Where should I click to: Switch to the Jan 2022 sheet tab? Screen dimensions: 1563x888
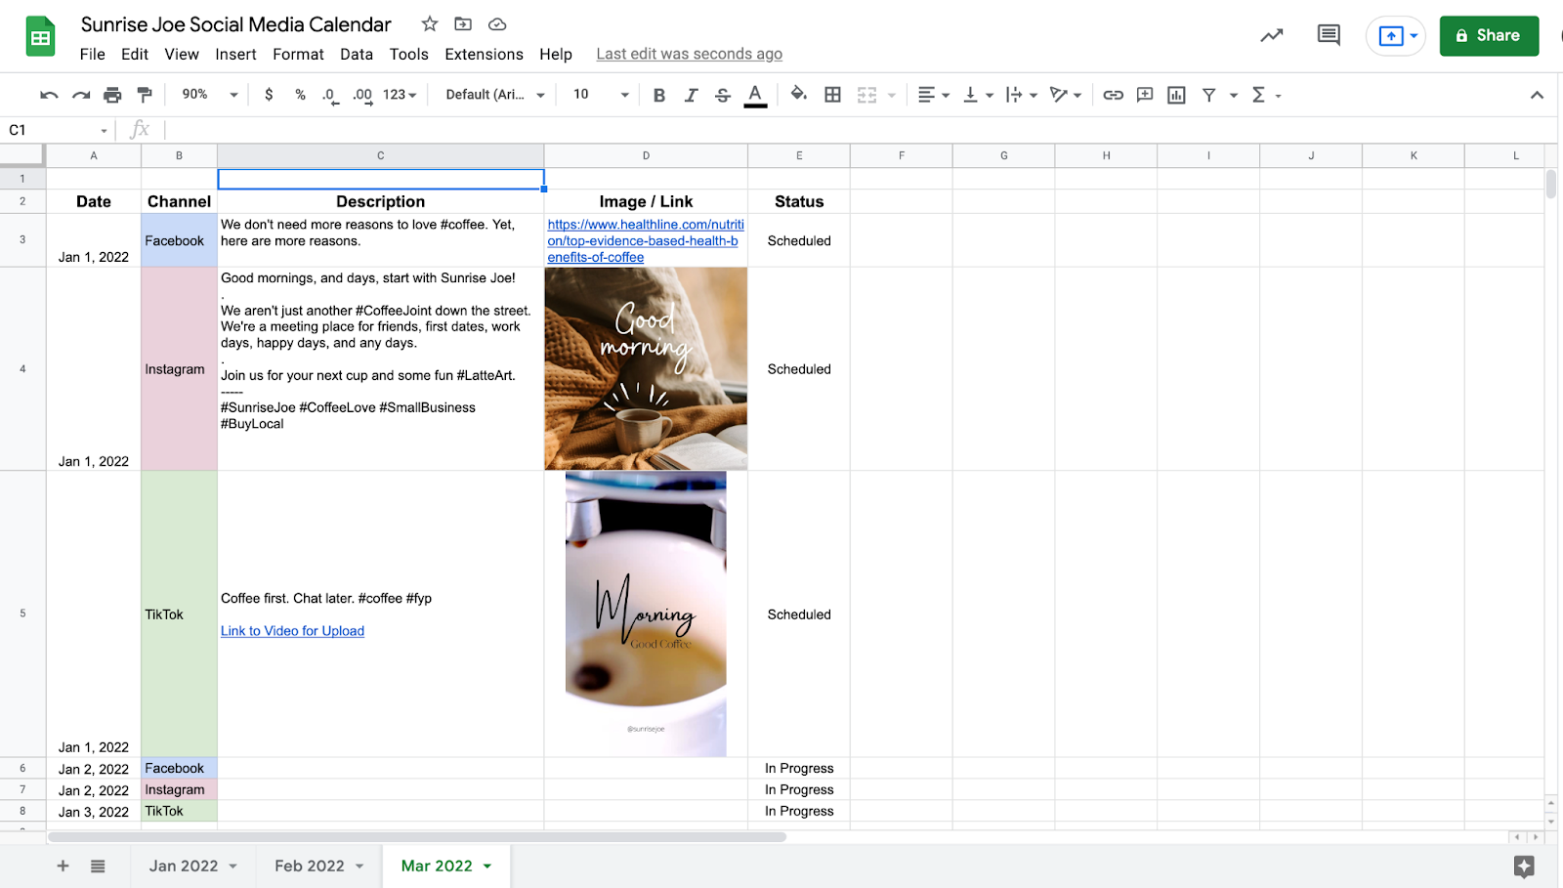(x=192, y=866)
